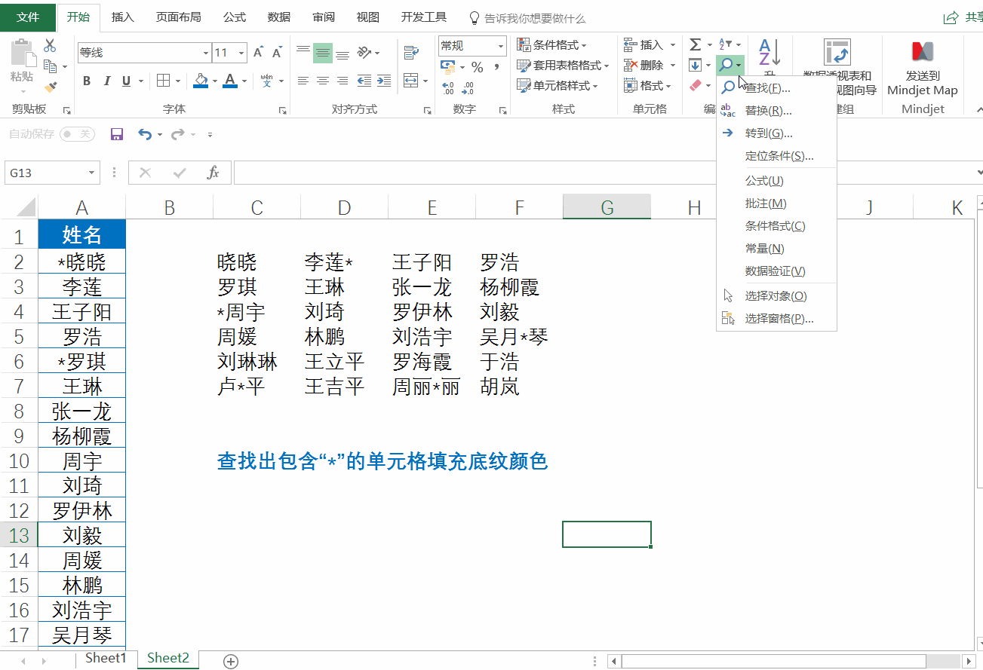This screenshot has width=983, height=670.
Task: Switch to Sheet1 worksheet tab
Action: (106, 657)
